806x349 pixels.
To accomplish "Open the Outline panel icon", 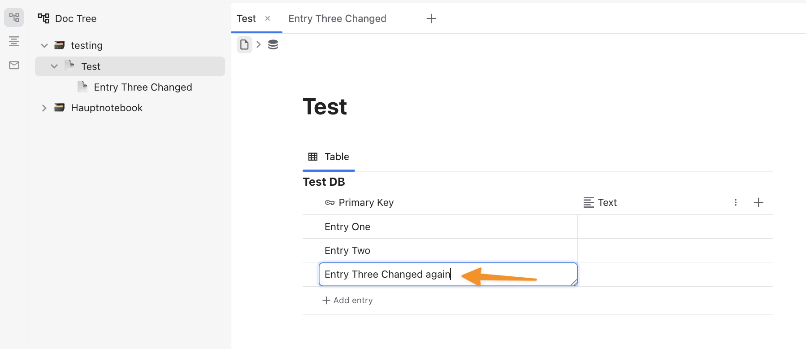I will pyautogui.click(x=14, y=42).
